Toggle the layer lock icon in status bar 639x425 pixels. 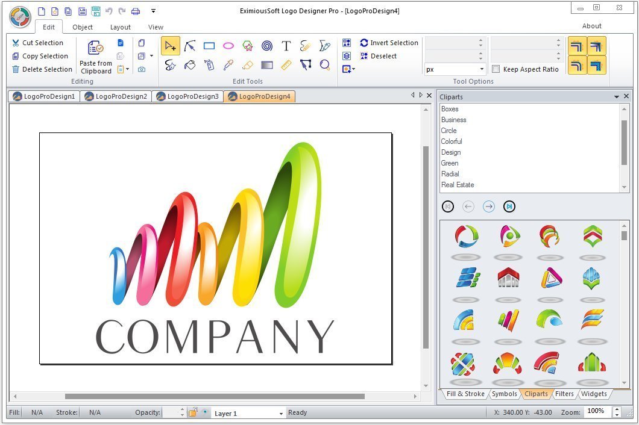193,412
